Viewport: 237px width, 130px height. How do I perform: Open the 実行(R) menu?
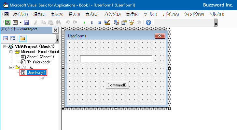[132, 14]
